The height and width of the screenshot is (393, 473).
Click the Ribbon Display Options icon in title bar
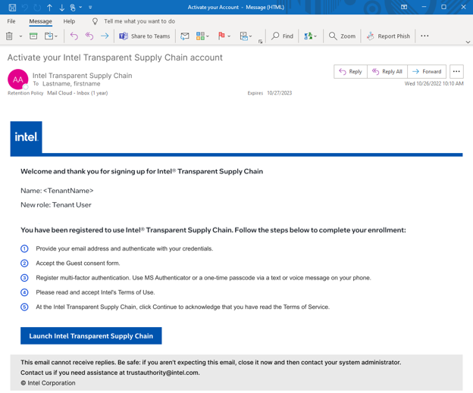pyautogui.click(x=404, y=7)
